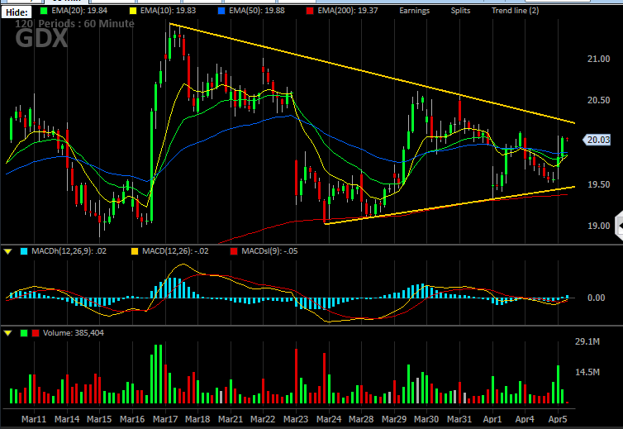The width and height of the screenshot is (623, 429).
Task: Toggle the Earnings overlay label
Action: [415, 11]
